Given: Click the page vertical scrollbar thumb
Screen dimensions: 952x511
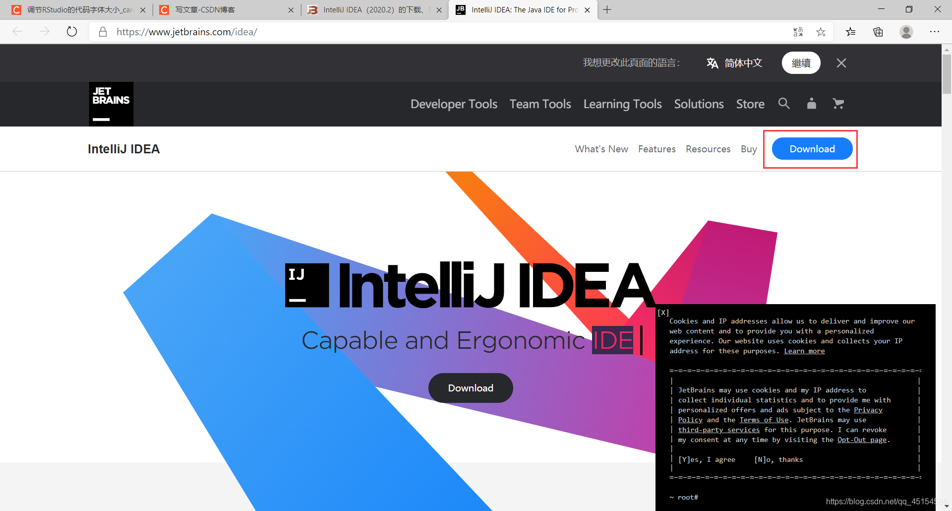Looking at the screenshot, I should [947, 74].
